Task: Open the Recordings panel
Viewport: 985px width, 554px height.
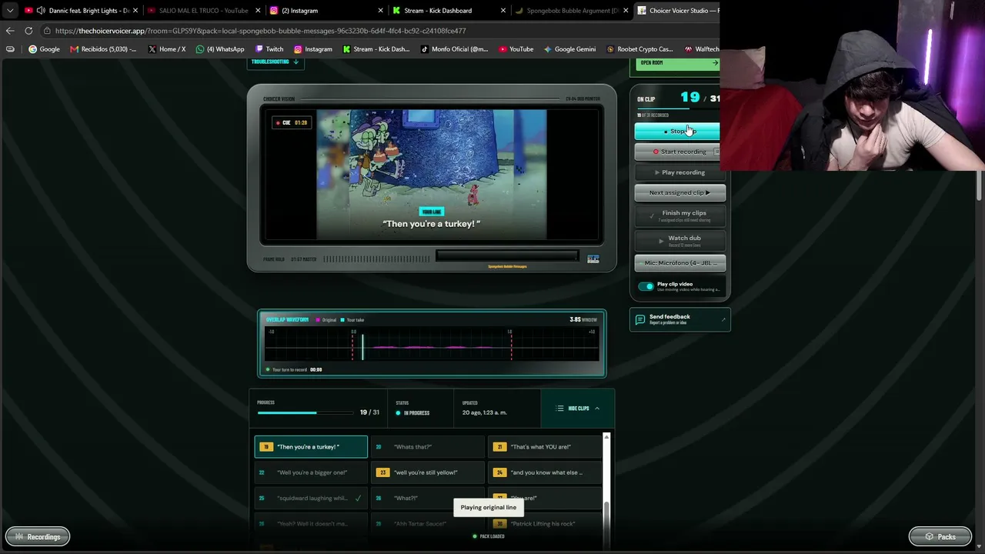Action: click(x=38, y=537)
